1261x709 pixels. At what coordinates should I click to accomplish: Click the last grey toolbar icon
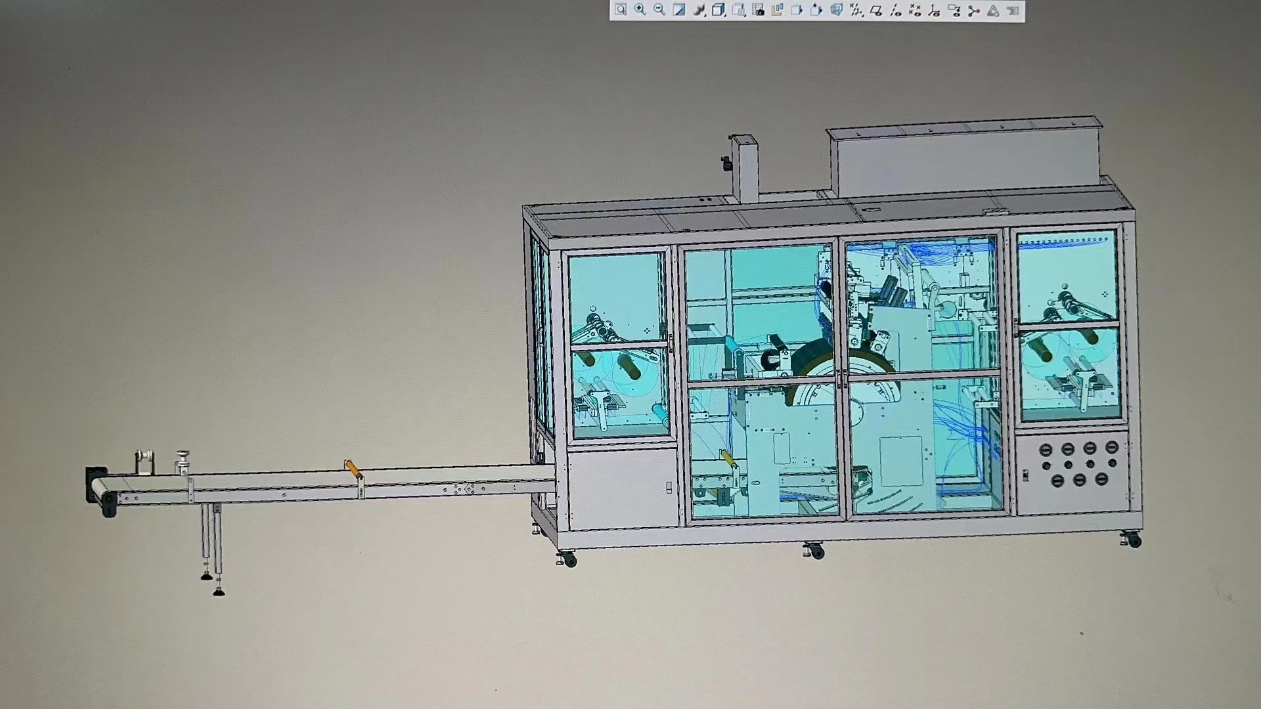[1013, 10]
